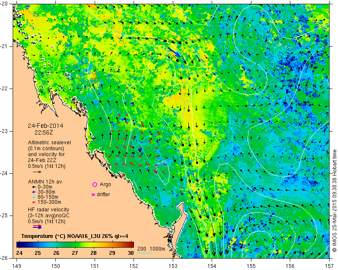Click the longitude axis label "155"
This screenshot has height=270, width=338.
click(x=251, y=266)
